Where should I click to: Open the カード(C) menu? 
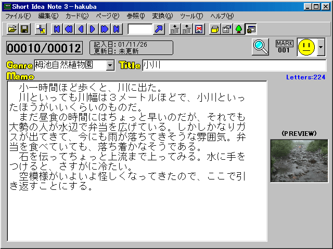[x=77, y=16]
